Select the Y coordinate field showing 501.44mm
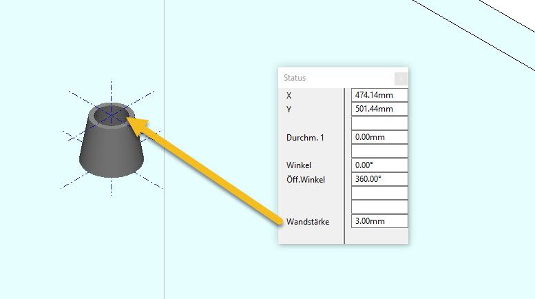Image resolution: width=535 pixels, height=299 pixels. click(x=379, y=109)
